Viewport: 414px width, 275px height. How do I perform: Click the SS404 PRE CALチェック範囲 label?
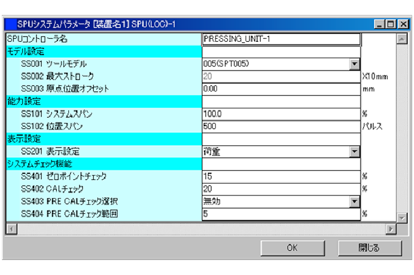pos(69,214)
